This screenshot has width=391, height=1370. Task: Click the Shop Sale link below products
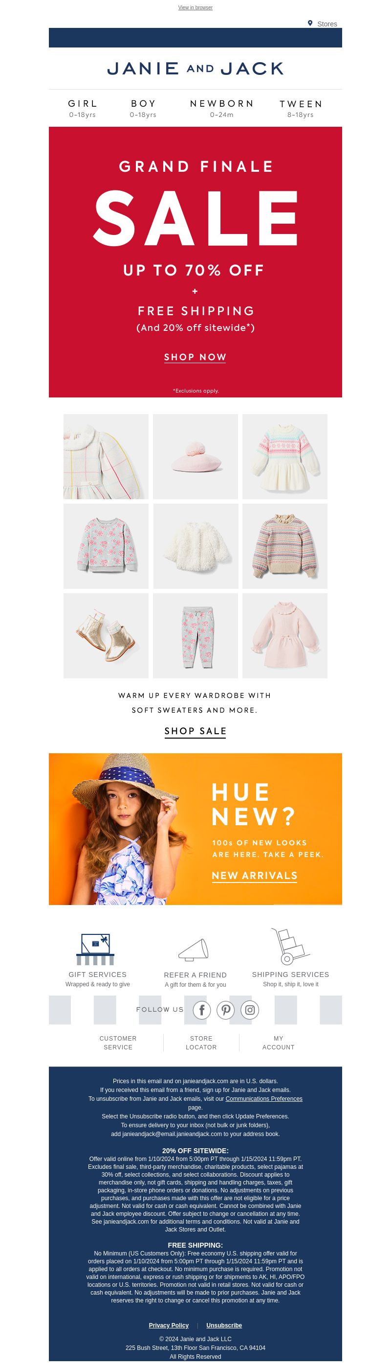[x=195, y=731]
